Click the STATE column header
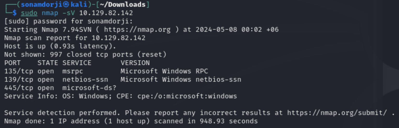 pyautogui.click(x=48, y=63)
